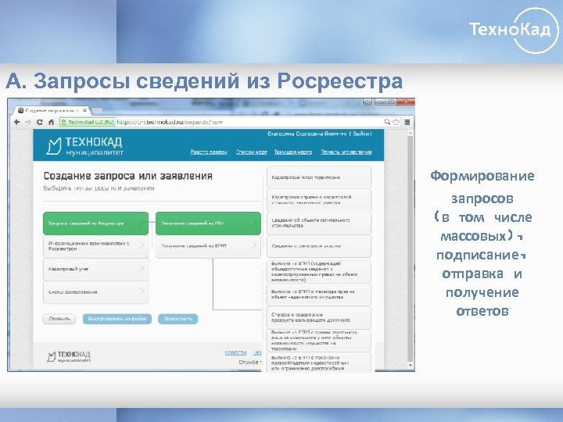Image resolution: width=563 pixels, height=422 pixels.
Task: Choose 'Выписка из ЕГРП о признании правообладателя недееспособным'
Action: [x=319, y=363]
